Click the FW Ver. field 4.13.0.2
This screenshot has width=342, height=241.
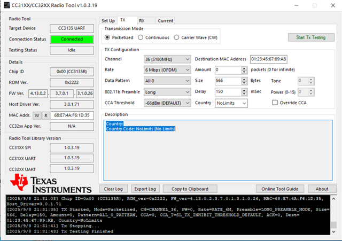[x=38, y=94]
